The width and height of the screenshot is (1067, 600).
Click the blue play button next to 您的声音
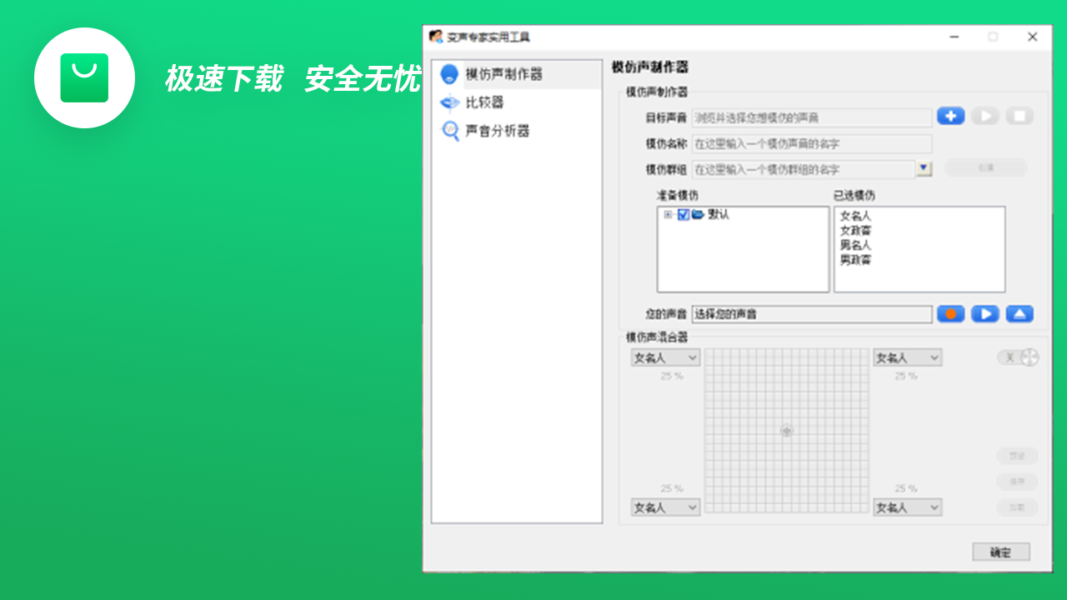(x=984, y=314)
